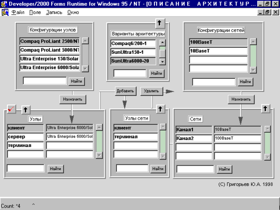Select Compaq ProLiant 5000/NT row
This screenshot has height=210, width=280.
coord(50,50)
